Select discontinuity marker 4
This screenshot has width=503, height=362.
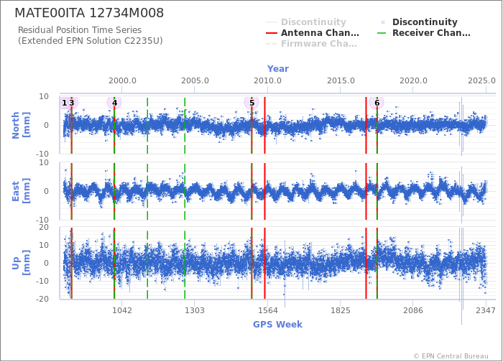pyautogui.click(x=114, y=103)
